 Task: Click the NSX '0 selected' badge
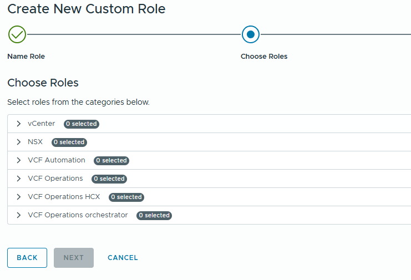click(69, 142)
